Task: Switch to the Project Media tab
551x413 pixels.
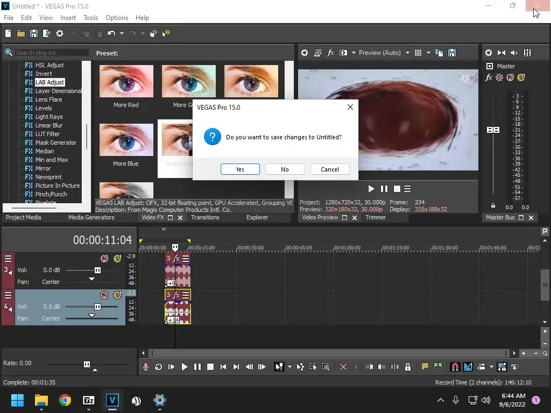Action: tap(23, 217)
